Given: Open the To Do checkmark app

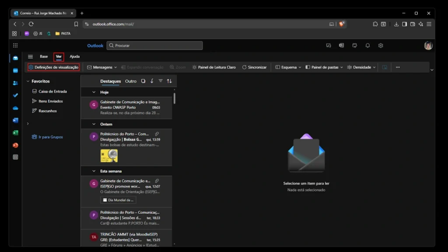Looking at the screenshot, I should pos(15,95).
